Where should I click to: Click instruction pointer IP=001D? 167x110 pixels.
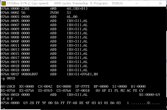[82, 91]
